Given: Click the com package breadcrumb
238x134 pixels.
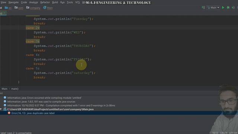Looking at the screenshot, I should pyautogui.click(x=21, y=8).
